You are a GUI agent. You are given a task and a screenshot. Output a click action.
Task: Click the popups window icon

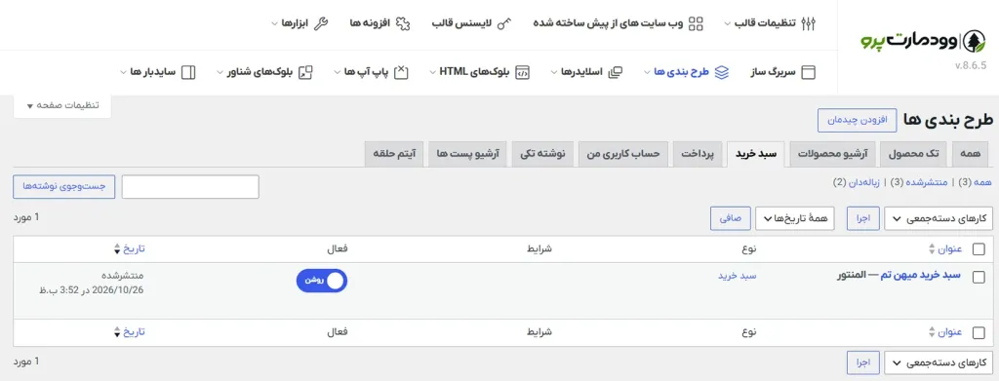click(401, 72)
